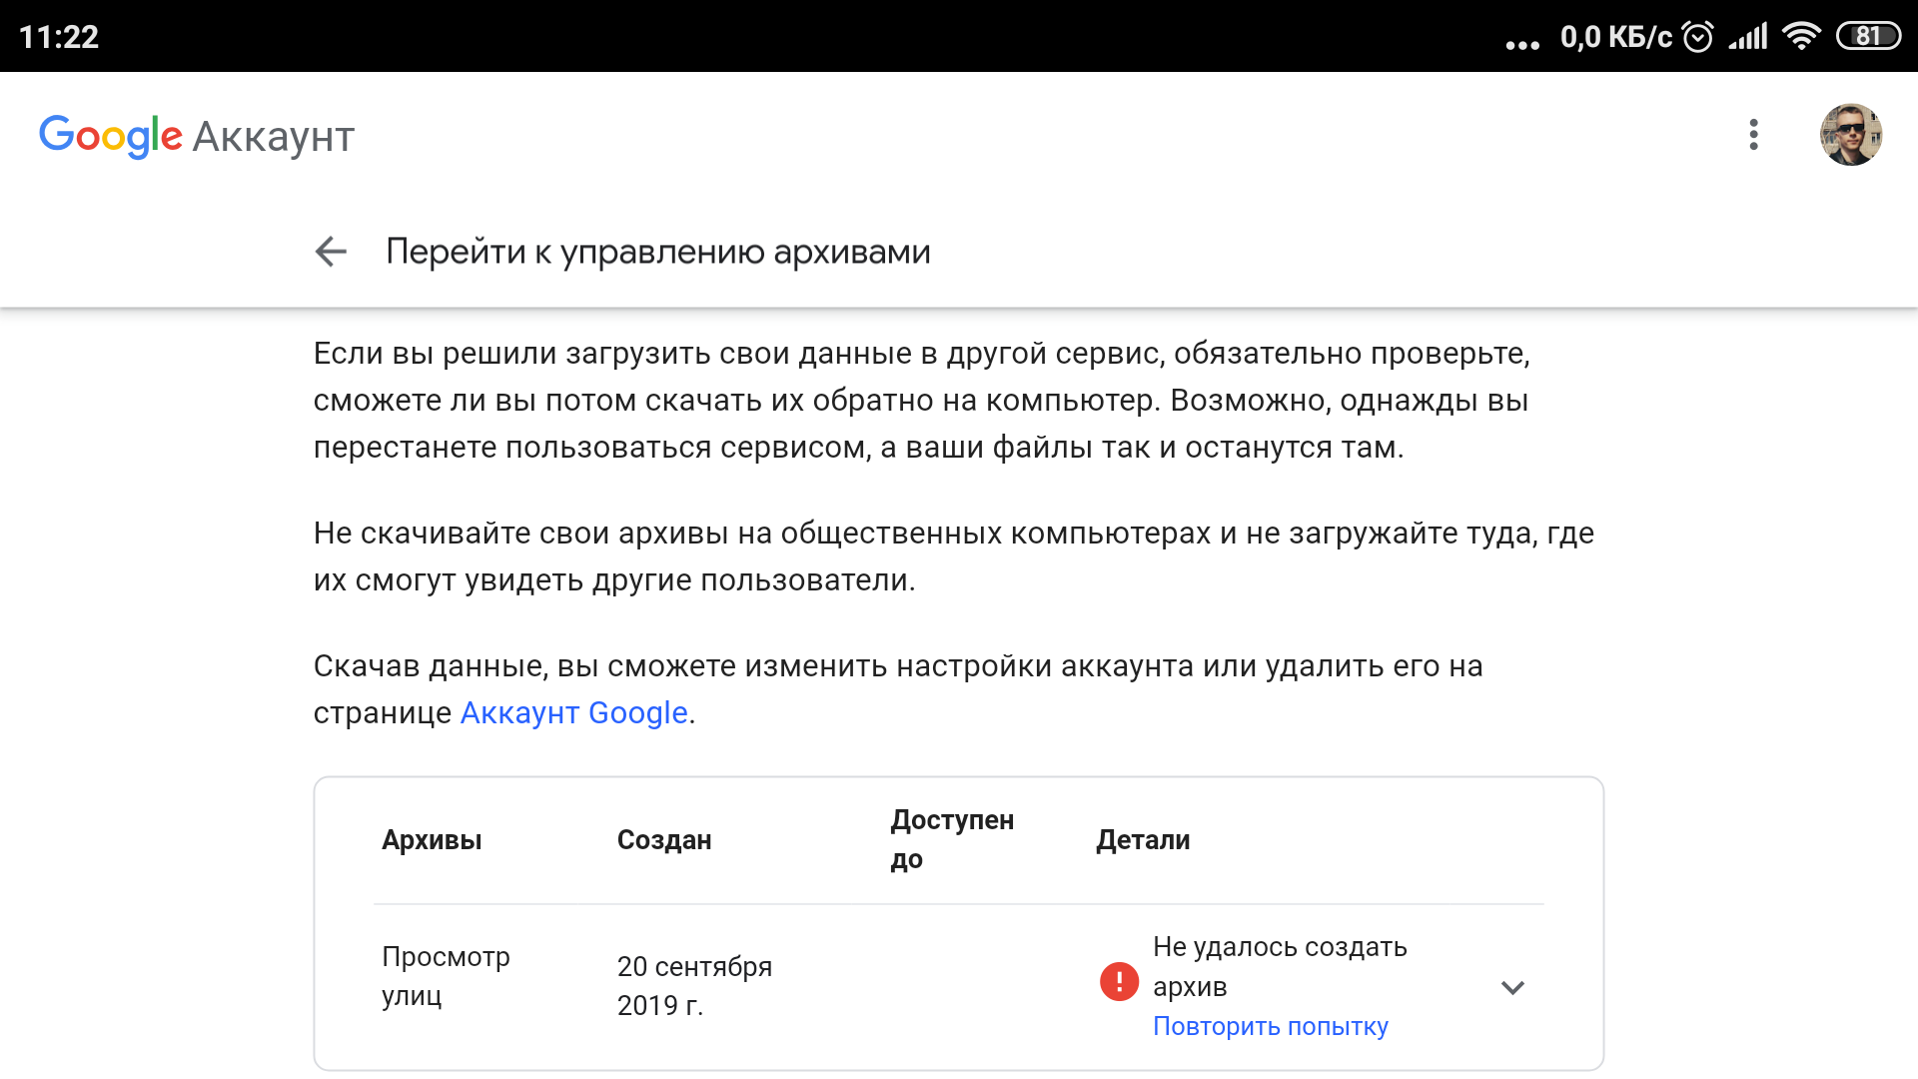Tap the battery indicator showing 81

click(x=1868, y=37)
